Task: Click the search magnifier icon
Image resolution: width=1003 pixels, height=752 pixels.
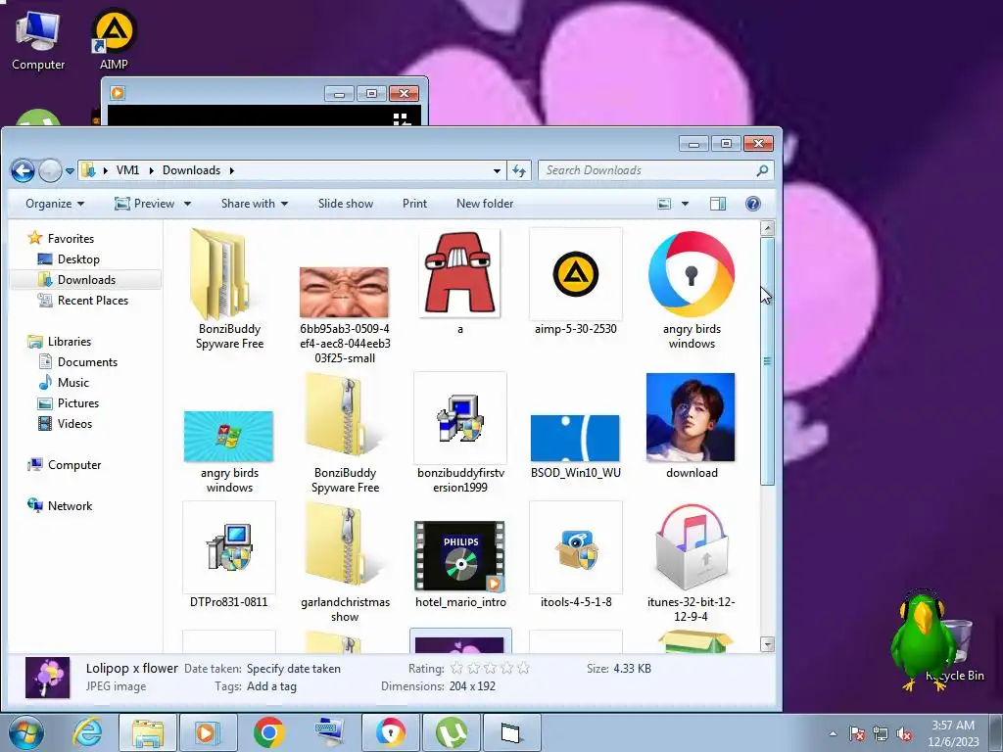Action: (762, 170)
